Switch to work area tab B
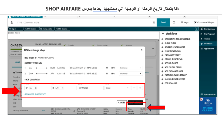The width and height of the screenshot is (222, 119). tap(45, 17)
